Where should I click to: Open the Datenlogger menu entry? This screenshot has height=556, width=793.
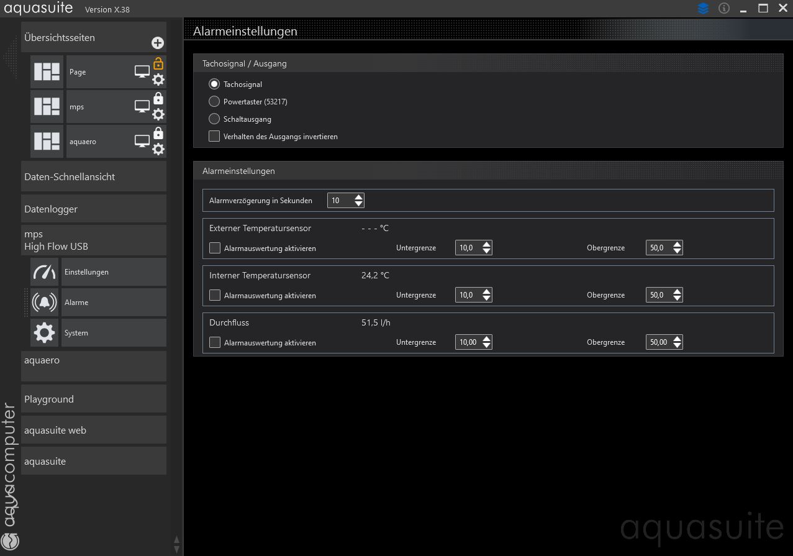point(93,209)
